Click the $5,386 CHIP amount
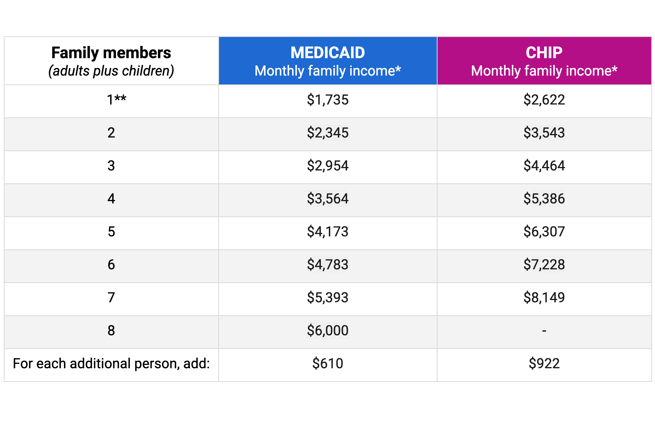655x424 pixels. (544, 199)
